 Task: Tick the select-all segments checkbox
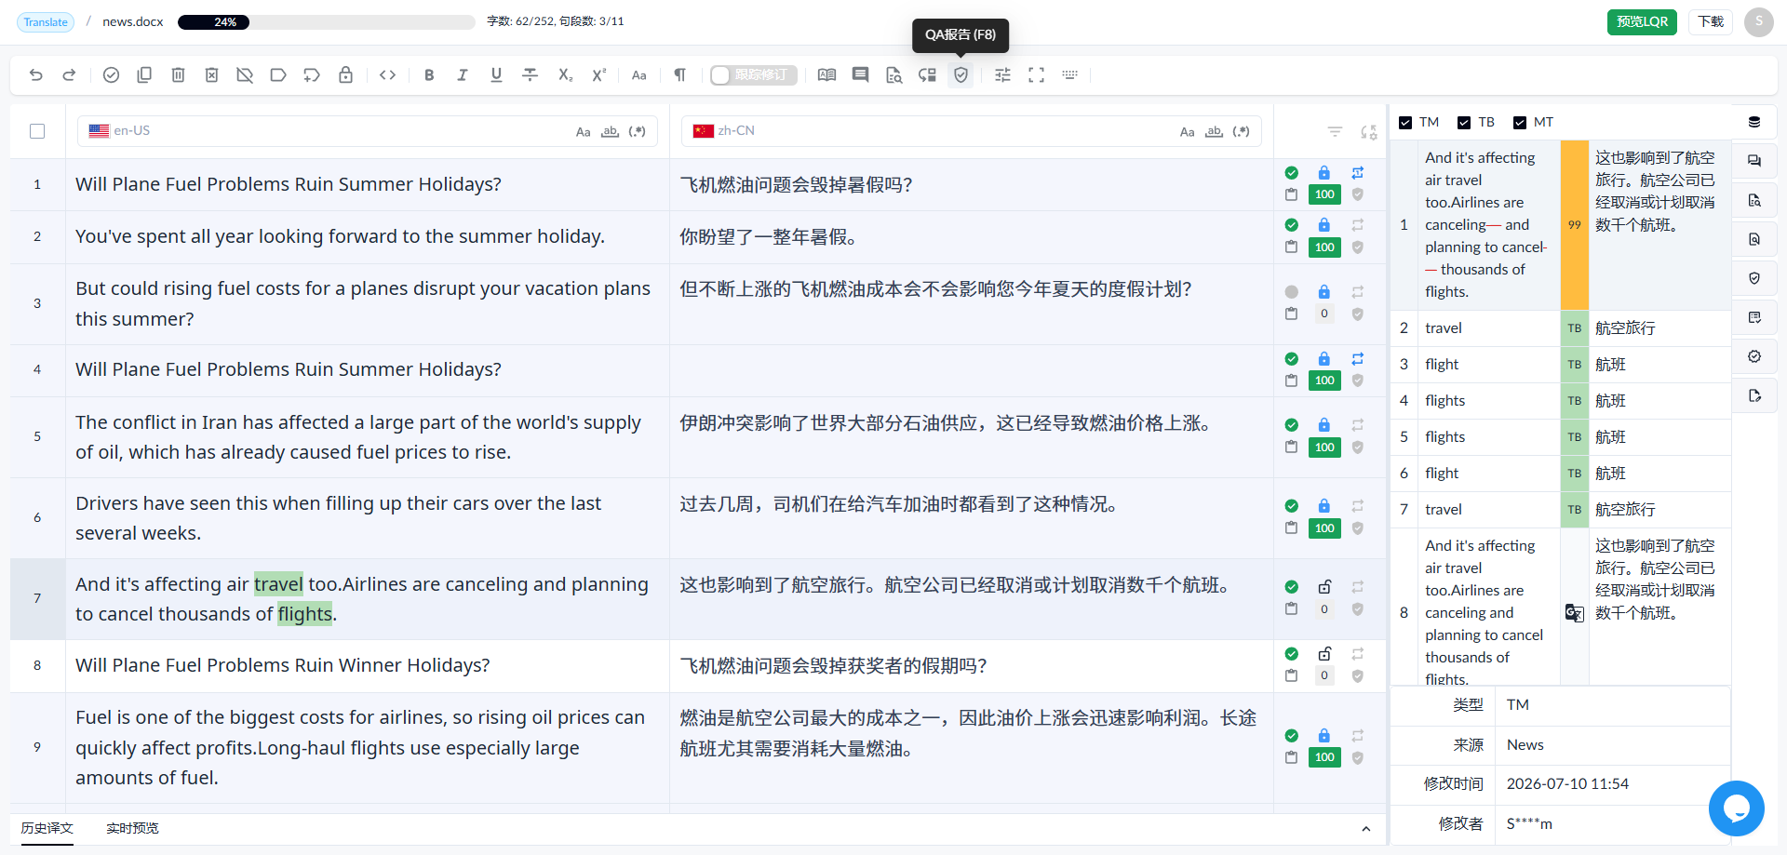click(x=37, y=131)
